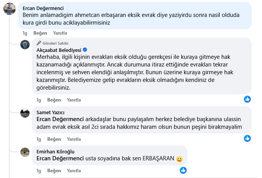The height and width of the screenshot is (178, 262).
Task: Click Ercan Değermenci mention in Emirhan's comment
Action: click(60, 158)
